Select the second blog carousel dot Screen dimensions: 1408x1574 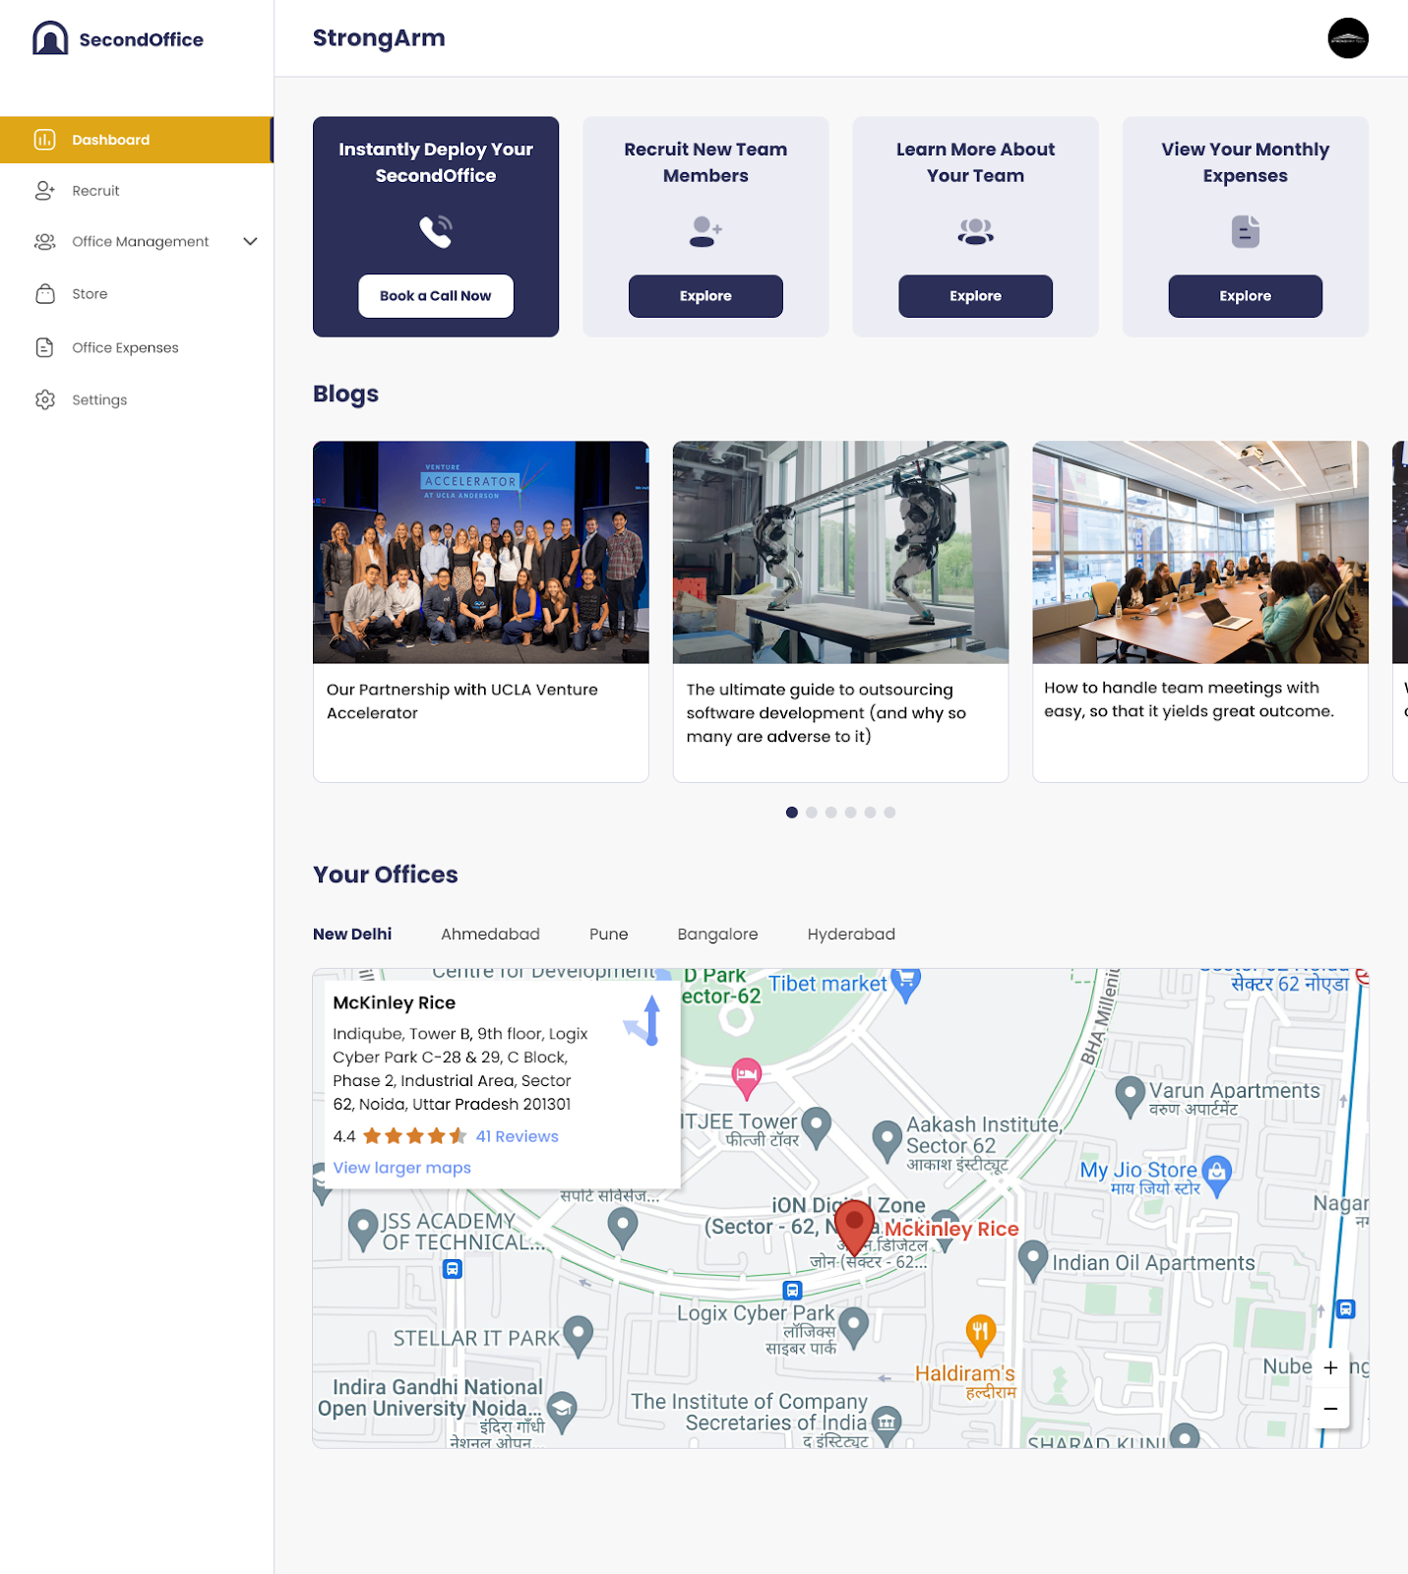pos(812,813)
